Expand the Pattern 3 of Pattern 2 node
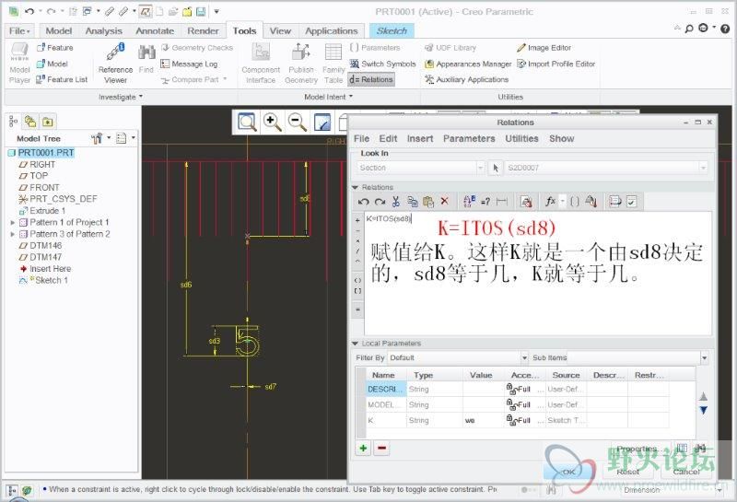The image size is (737, 502). click(13, 234)
